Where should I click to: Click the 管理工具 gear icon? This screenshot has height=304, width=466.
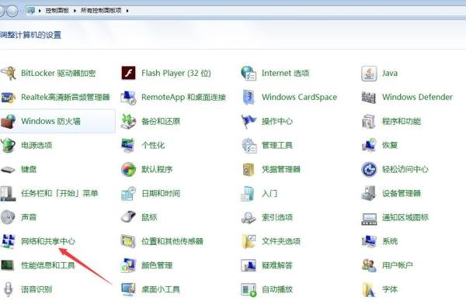(x=249, y=145)
